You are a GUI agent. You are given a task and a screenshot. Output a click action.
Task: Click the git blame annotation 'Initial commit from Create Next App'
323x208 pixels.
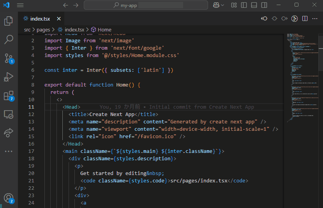pyautogui.click(x=201, y=107)
